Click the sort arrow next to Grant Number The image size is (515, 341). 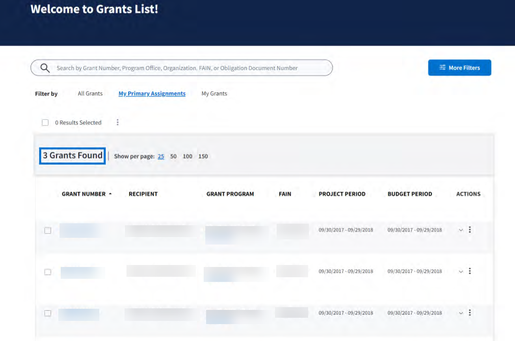coord(110,194)
